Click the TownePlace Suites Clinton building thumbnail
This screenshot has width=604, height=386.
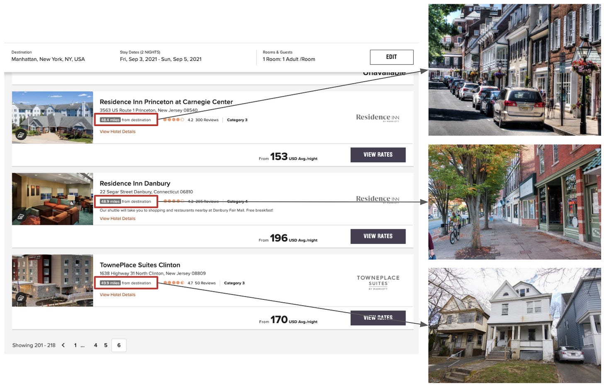(52, 281)
